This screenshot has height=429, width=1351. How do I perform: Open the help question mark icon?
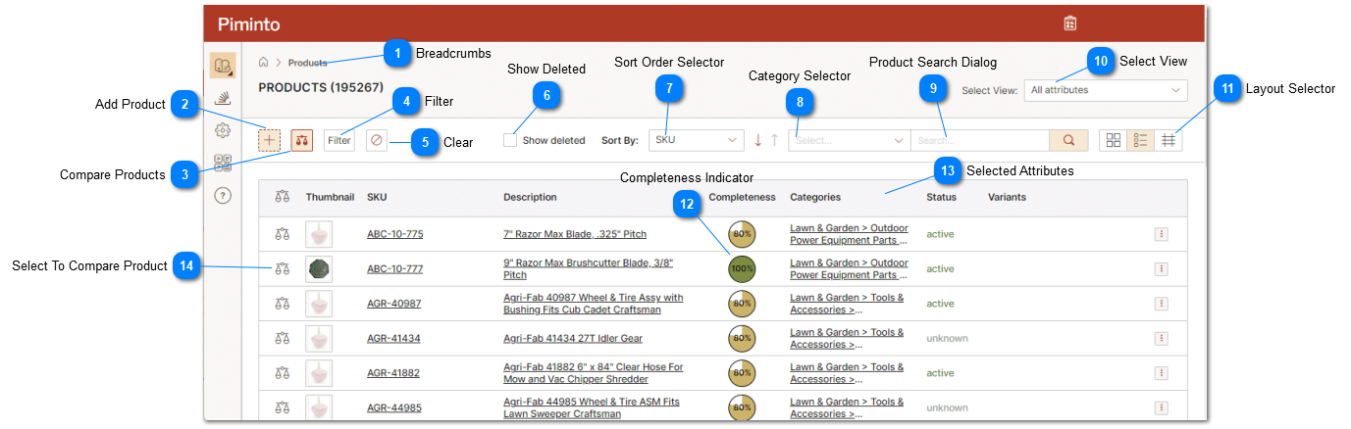223,195
